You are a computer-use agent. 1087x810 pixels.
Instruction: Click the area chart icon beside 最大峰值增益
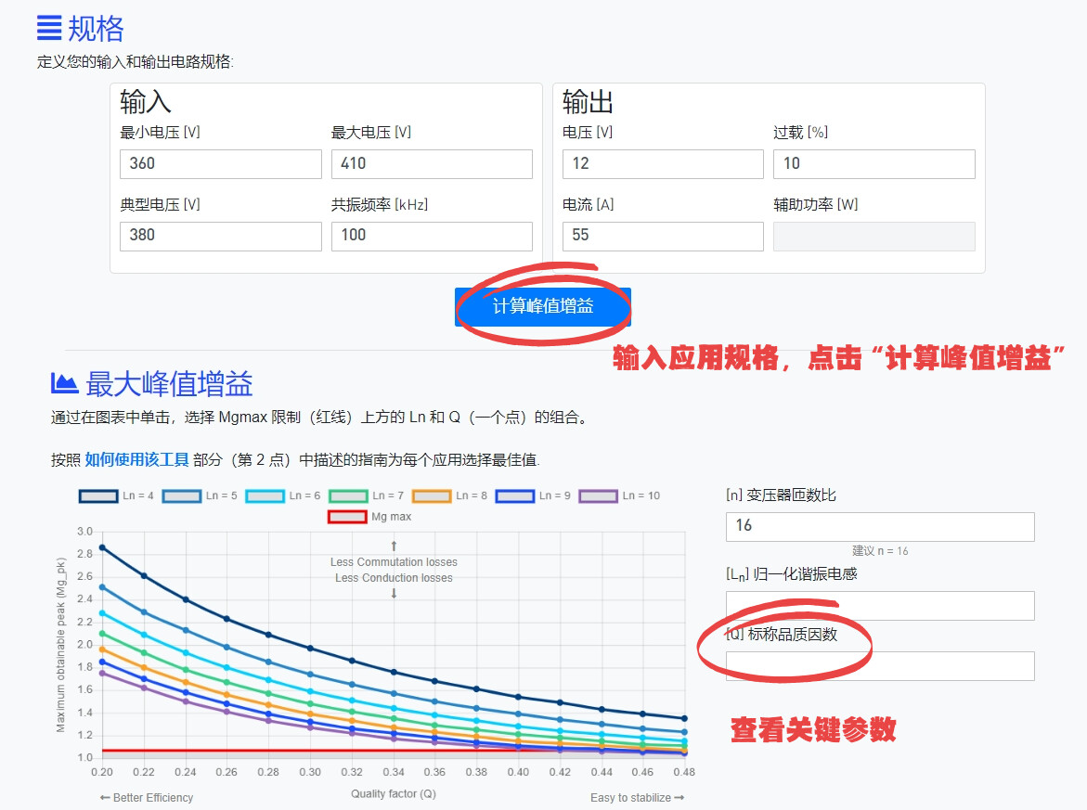tap(64, 383)
